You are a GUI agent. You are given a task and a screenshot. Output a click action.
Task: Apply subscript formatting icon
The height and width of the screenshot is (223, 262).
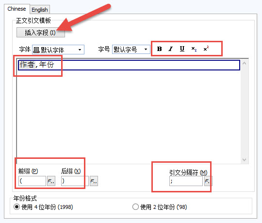tap(194, 49)
